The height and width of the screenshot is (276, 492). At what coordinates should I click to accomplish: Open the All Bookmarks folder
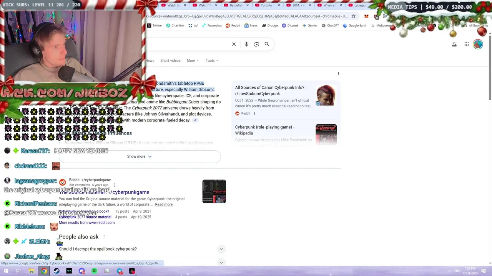[476, 26]
